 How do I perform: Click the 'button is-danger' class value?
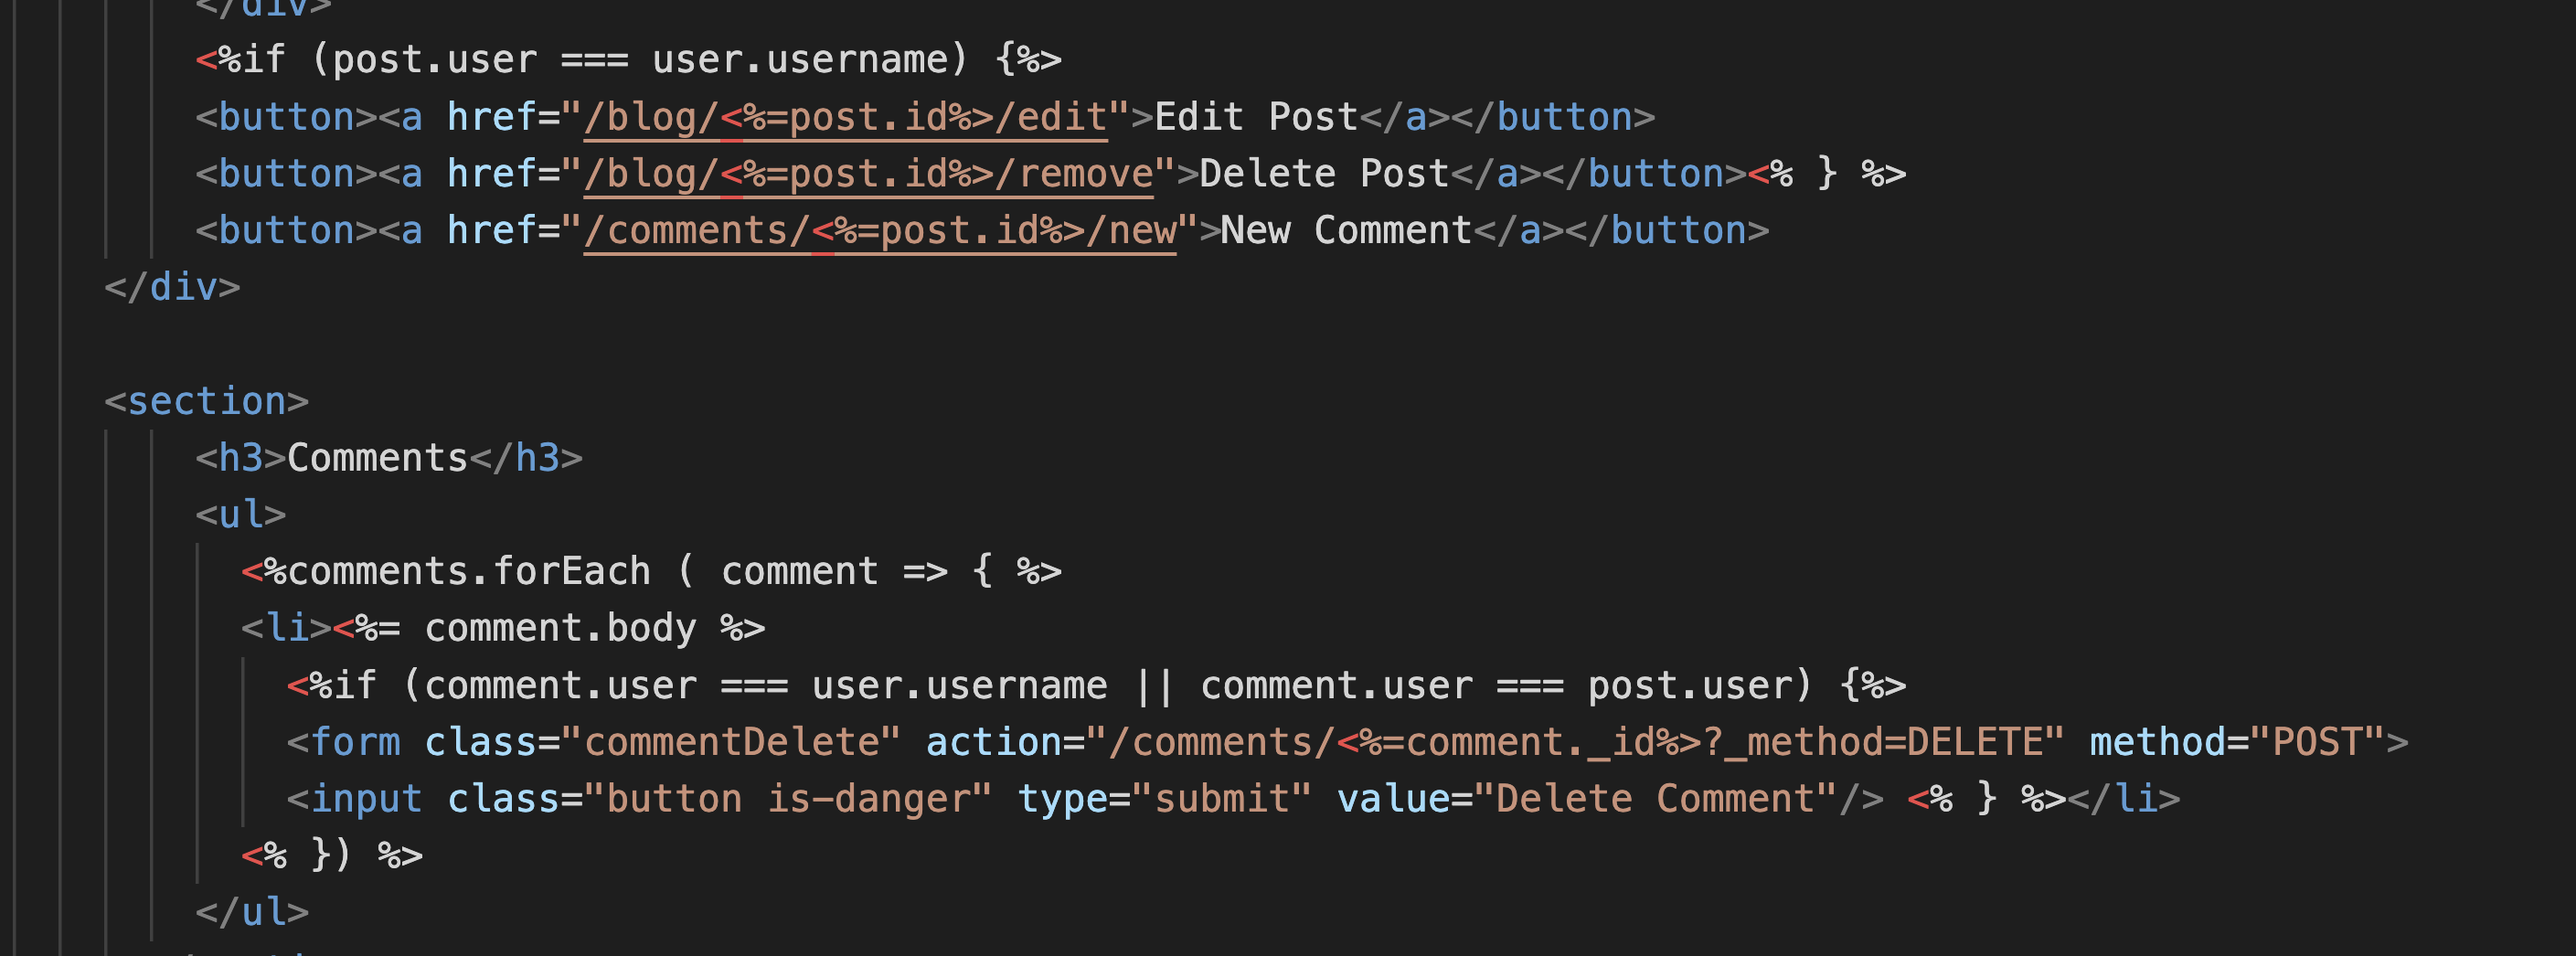(788, 799)
